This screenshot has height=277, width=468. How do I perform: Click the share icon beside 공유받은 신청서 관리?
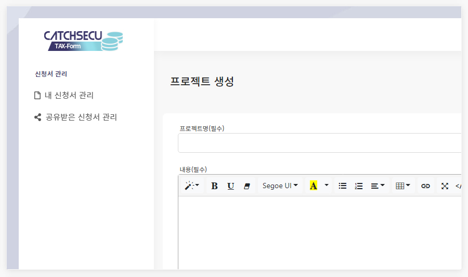point(37,117)
